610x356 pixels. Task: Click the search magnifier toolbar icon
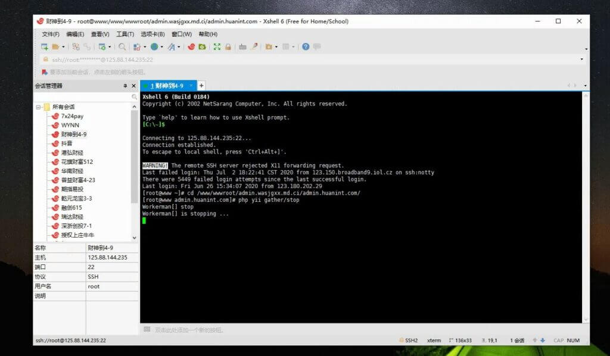click(x=122, y=46)
